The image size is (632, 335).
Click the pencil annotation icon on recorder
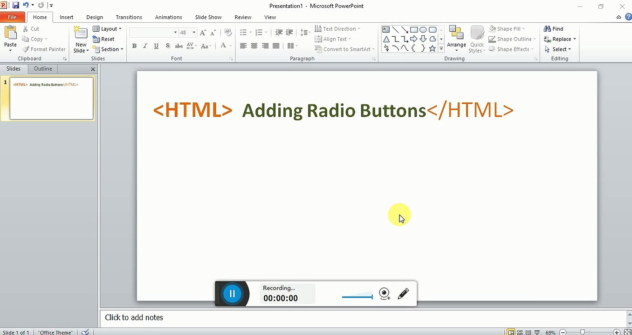click(x=404, y=294)
